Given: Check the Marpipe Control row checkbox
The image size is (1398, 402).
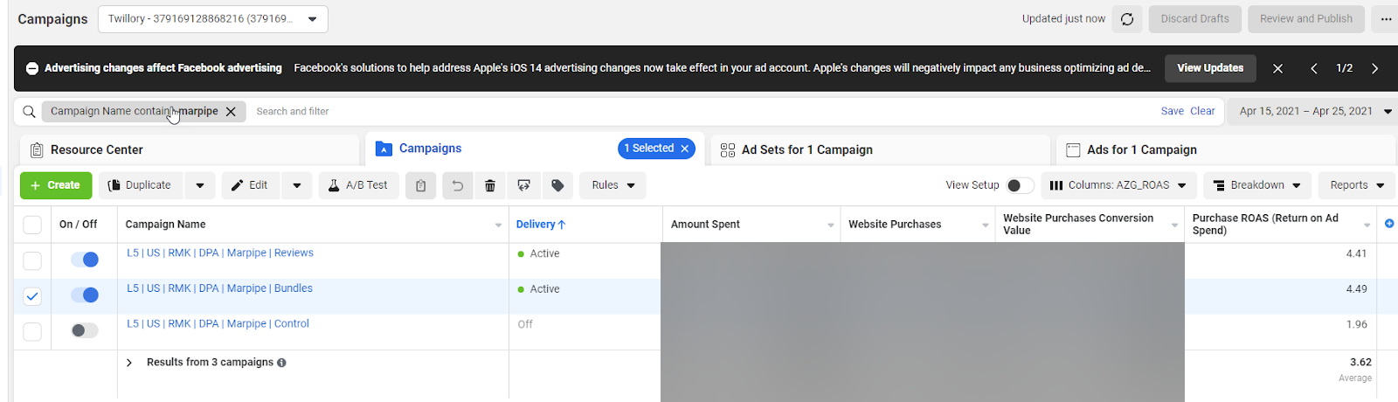Looking at the screenshot, I should tap(32, 332).
